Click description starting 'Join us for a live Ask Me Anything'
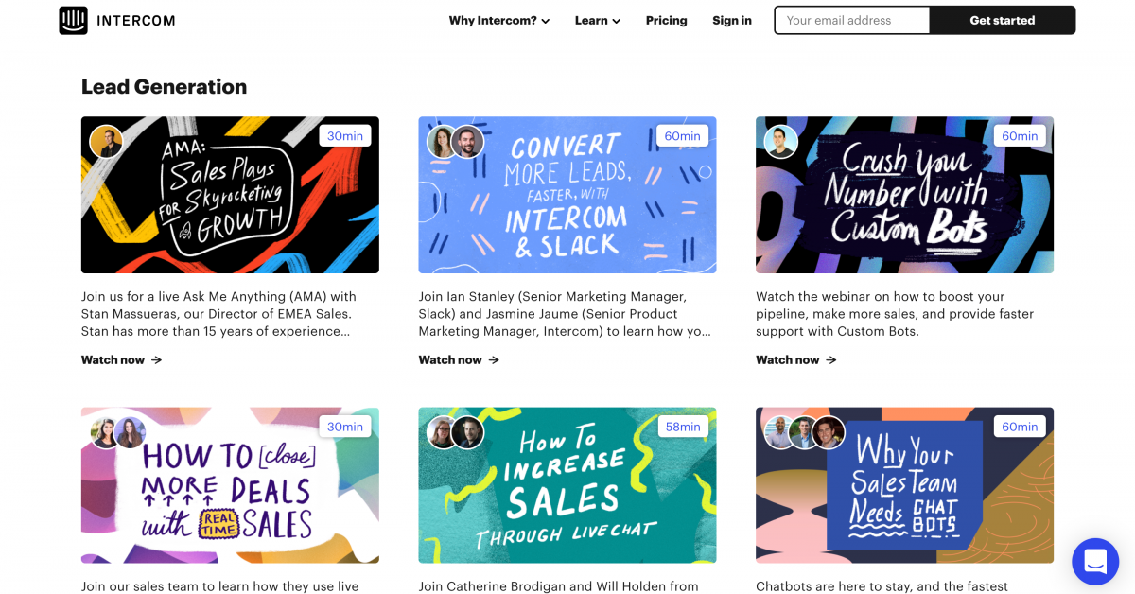The width and height of the screenshot is (1135, 594). pos(218,314)
